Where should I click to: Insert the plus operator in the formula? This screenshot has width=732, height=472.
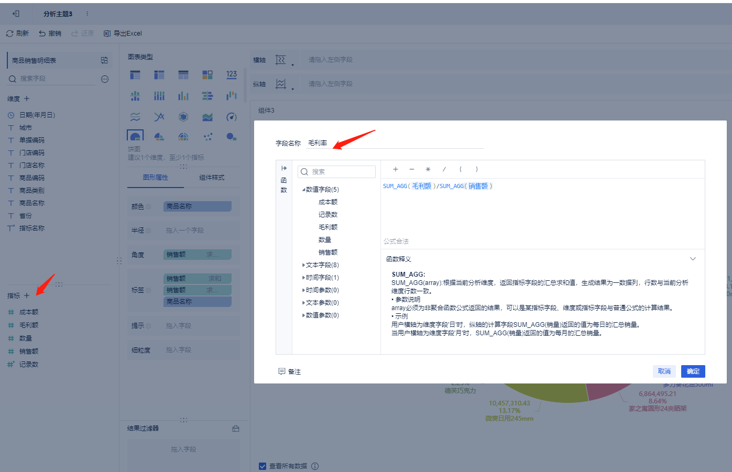(x=396, y=169)
